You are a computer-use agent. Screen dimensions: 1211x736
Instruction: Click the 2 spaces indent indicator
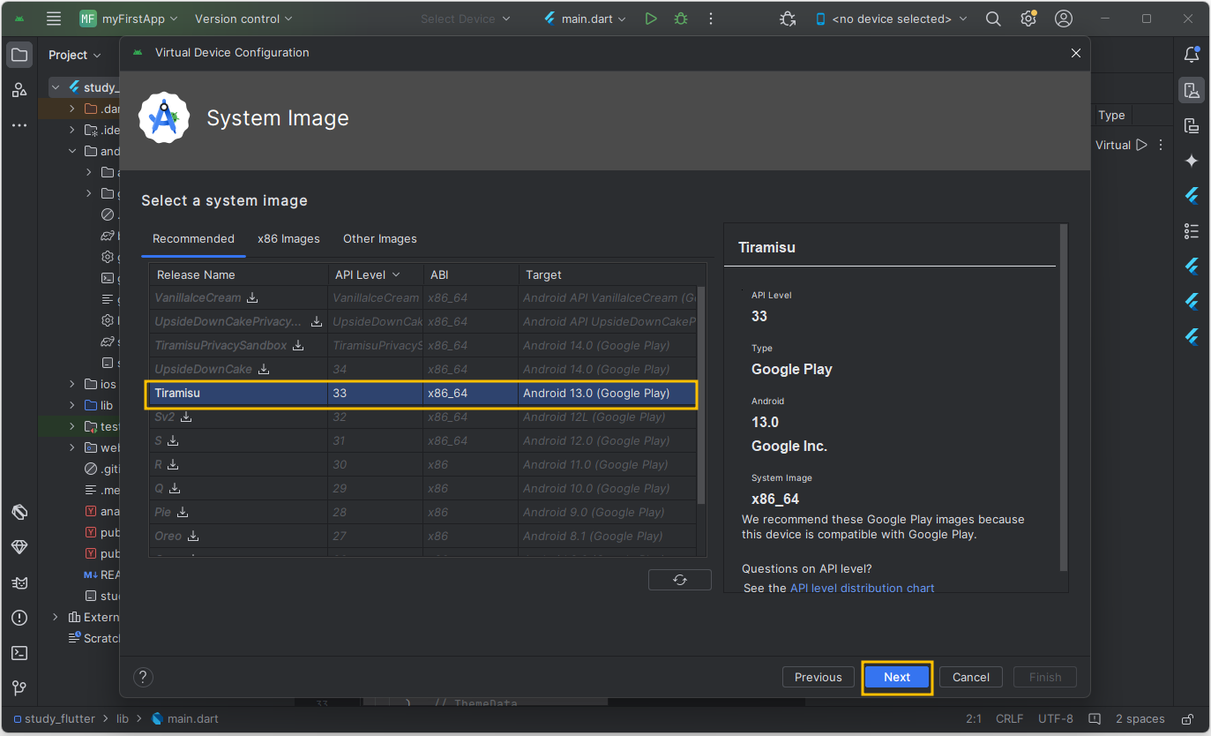tap(1140, 719)
